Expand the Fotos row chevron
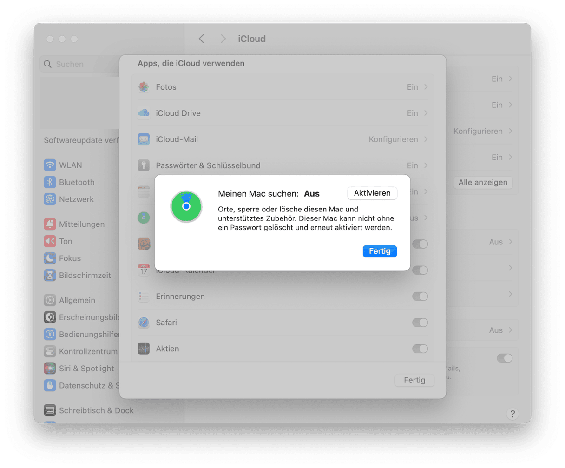The width and height of the screenshot is (565, 468). (426, 87)
